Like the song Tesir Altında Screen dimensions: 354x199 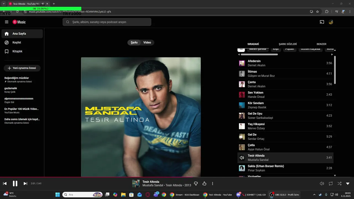click(x=204, y=184)
